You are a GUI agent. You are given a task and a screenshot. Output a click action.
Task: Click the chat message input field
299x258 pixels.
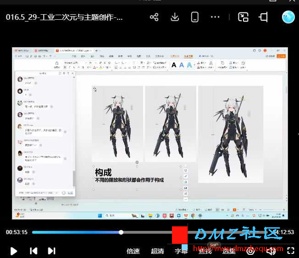tap(39, 193)
